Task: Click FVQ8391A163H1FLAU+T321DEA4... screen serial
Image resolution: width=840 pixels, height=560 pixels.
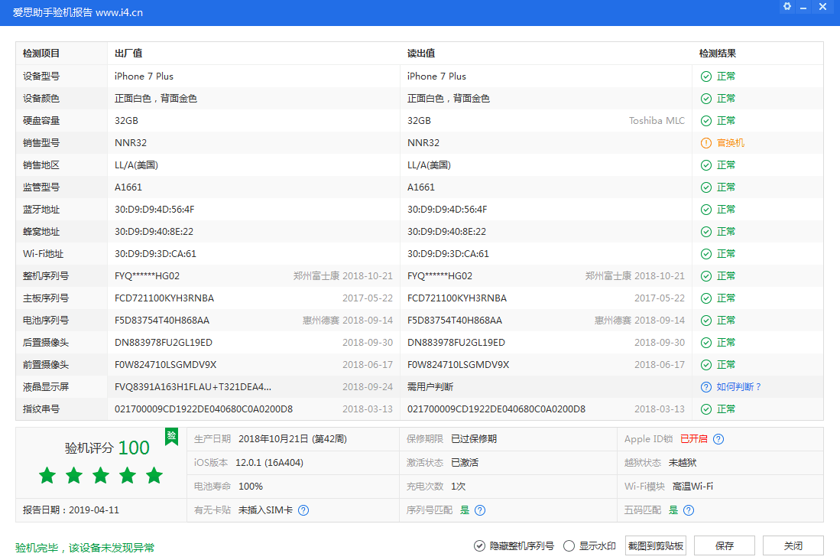Action: (x=193, y=387)
